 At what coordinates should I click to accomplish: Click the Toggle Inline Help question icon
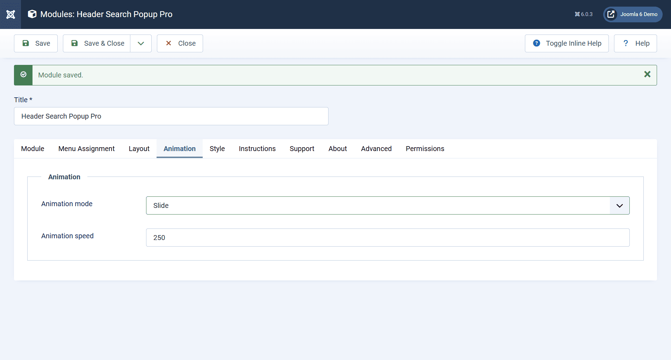[x=536, y=43]
